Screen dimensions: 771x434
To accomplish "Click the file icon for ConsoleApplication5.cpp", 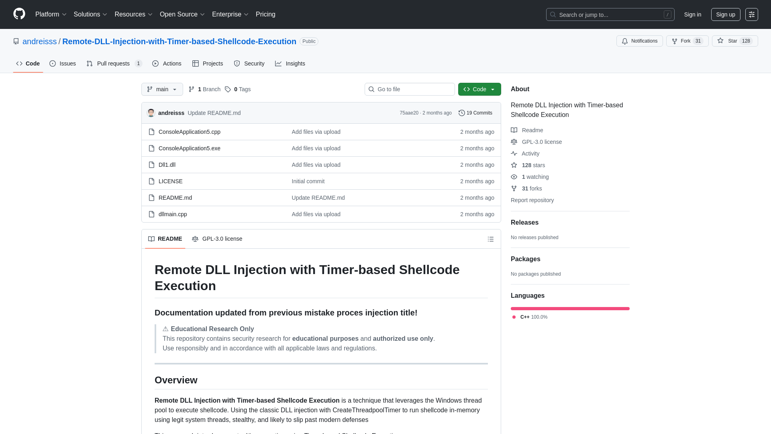I will tap(151, 132).
